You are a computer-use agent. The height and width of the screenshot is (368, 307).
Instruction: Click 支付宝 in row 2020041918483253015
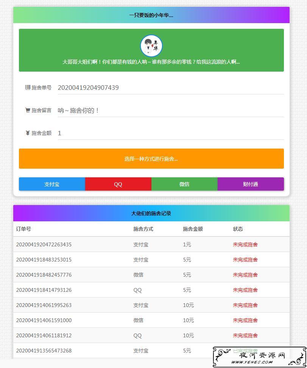coord(141,260)
